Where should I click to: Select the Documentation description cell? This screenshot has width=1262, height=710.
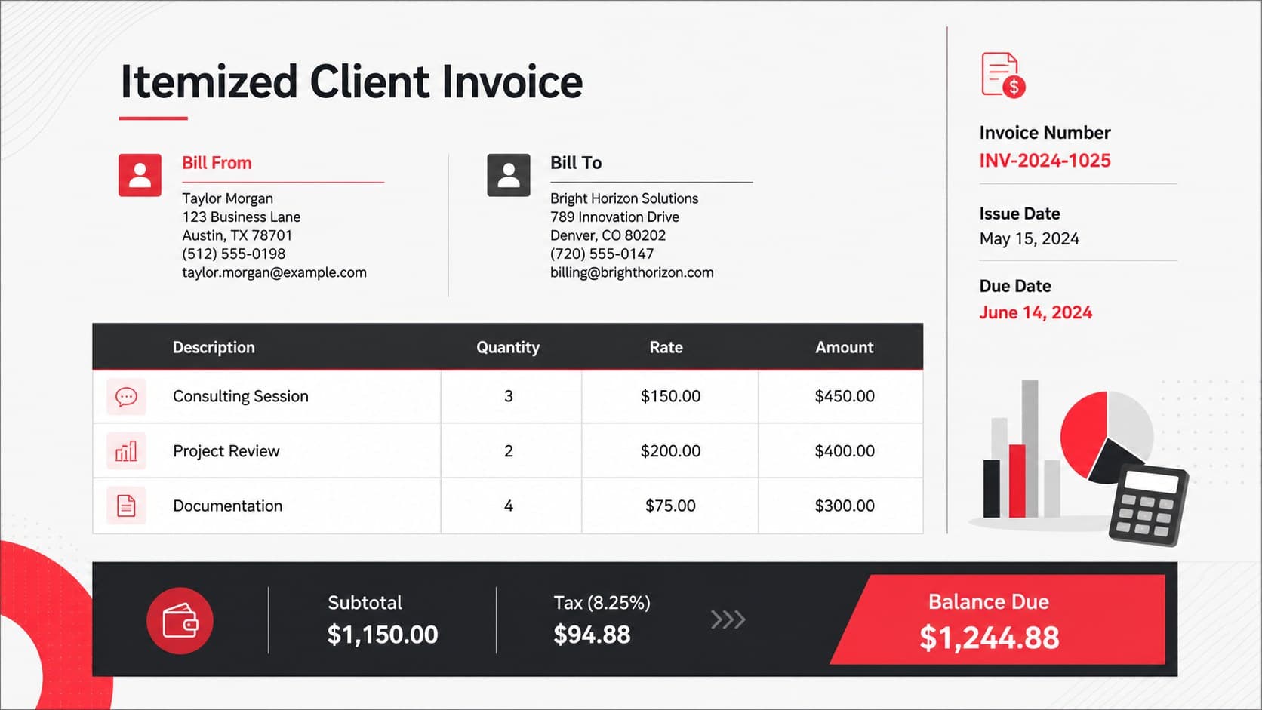pyautogui.click(x=266, y=506)
